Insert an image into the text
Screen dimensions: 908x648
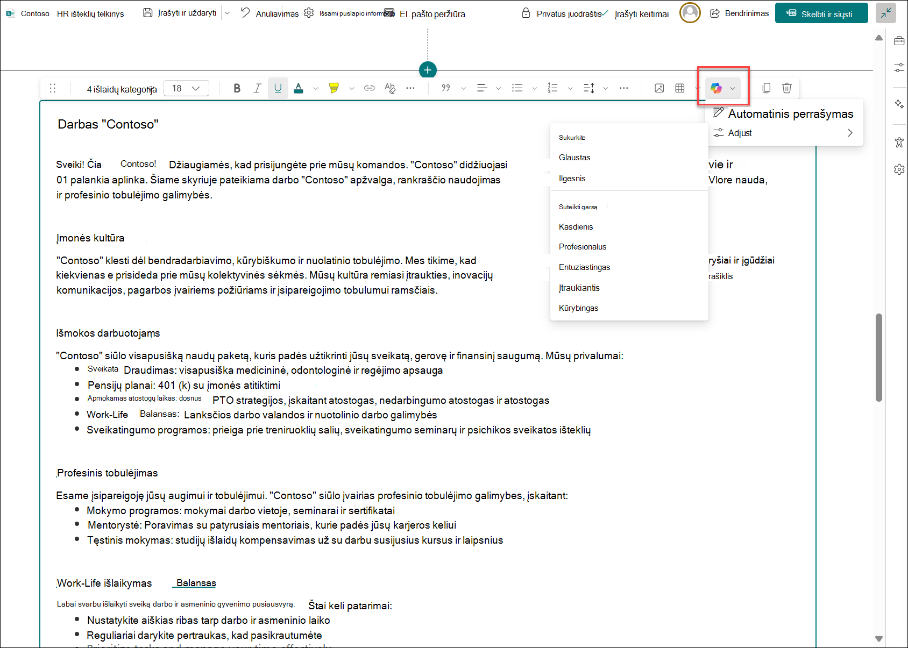[659, 88]
